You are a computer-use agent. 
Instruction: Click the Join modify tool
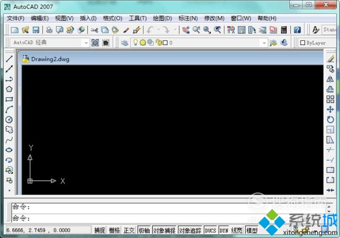pos(330,190)
